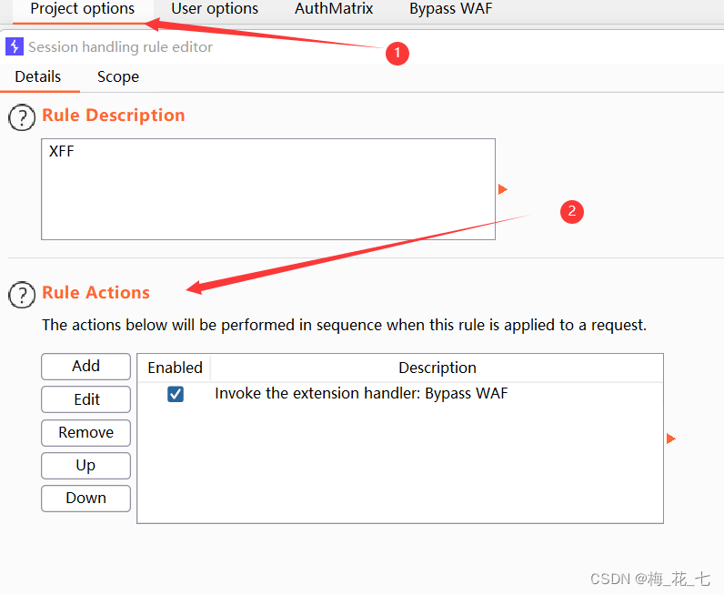724x595 pixels.
Task: Open the AuthMatrix tab
Action: coord(334,9)
